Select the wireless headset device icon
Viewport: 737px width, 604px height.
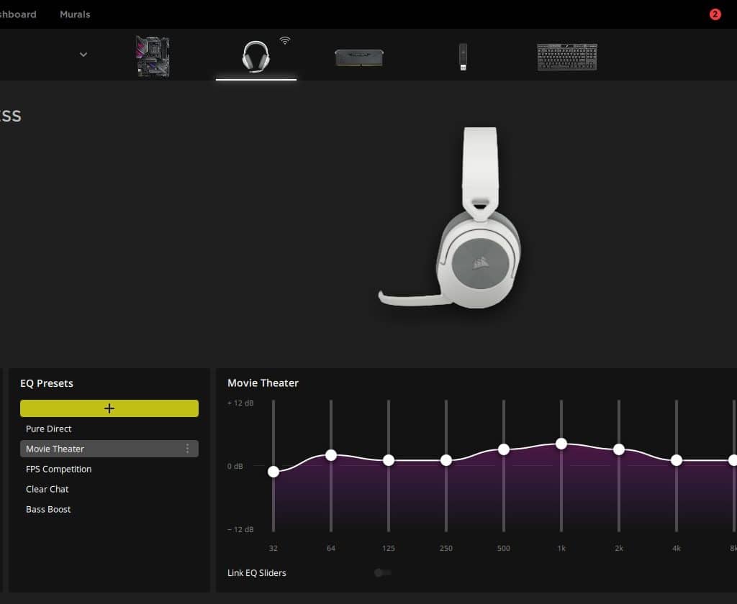256,56
